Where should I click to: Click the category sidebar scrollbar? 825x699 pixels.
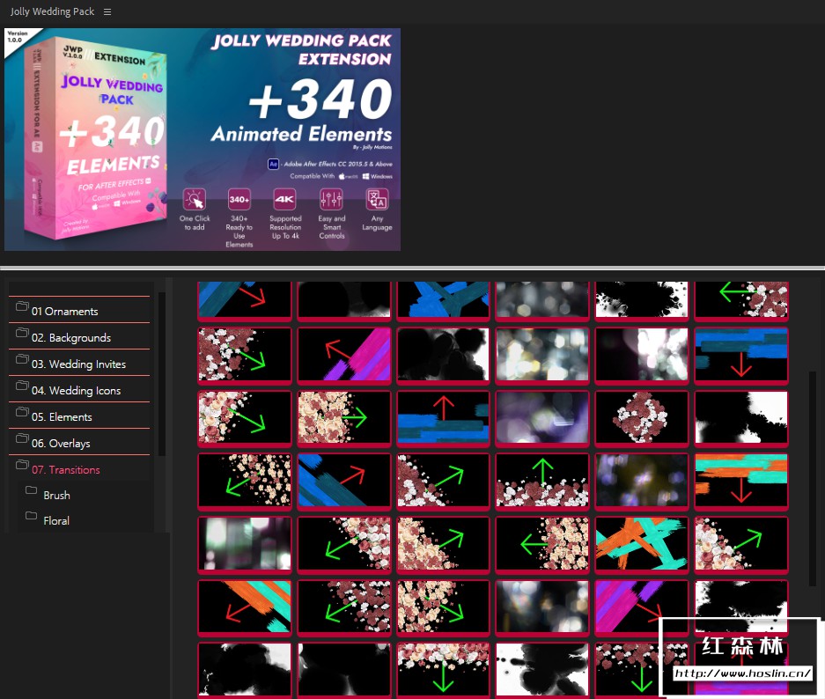[161, 374]
